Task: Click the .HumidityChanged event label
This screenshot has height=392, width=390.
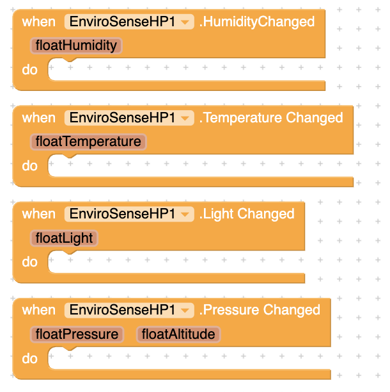Action: 257,22
